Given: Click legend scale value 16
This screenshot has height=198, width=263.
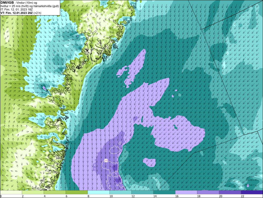Looking at the screenshot, I should 177,196.
